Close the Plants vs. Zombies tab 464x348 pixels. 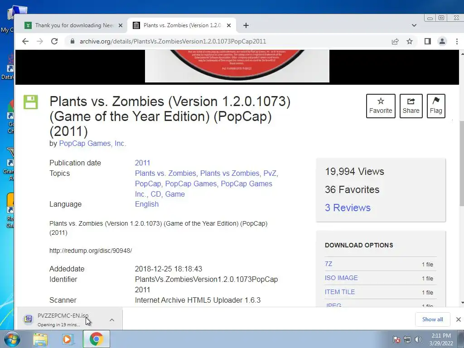pos(229,25)
